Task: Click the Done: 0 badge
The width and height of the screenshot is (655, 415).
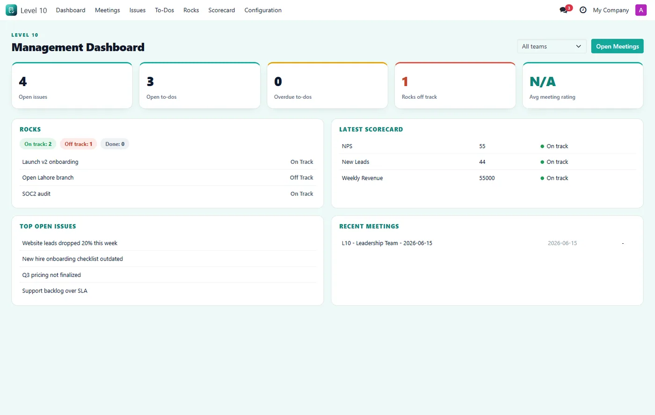Action: (x=115, y=144)
